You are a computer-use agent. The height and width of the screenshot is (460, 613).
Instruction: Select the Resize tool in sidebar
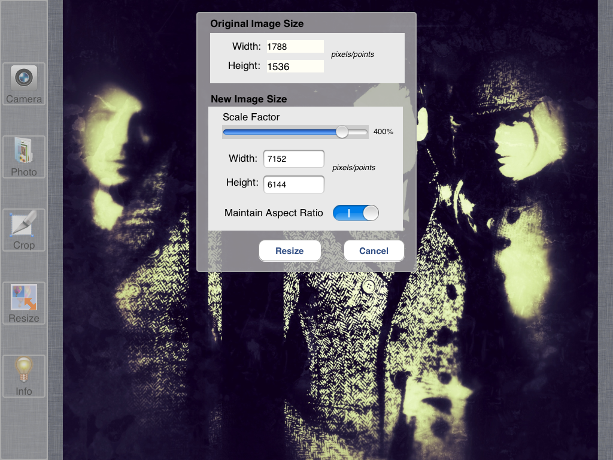tap(24, 303)
